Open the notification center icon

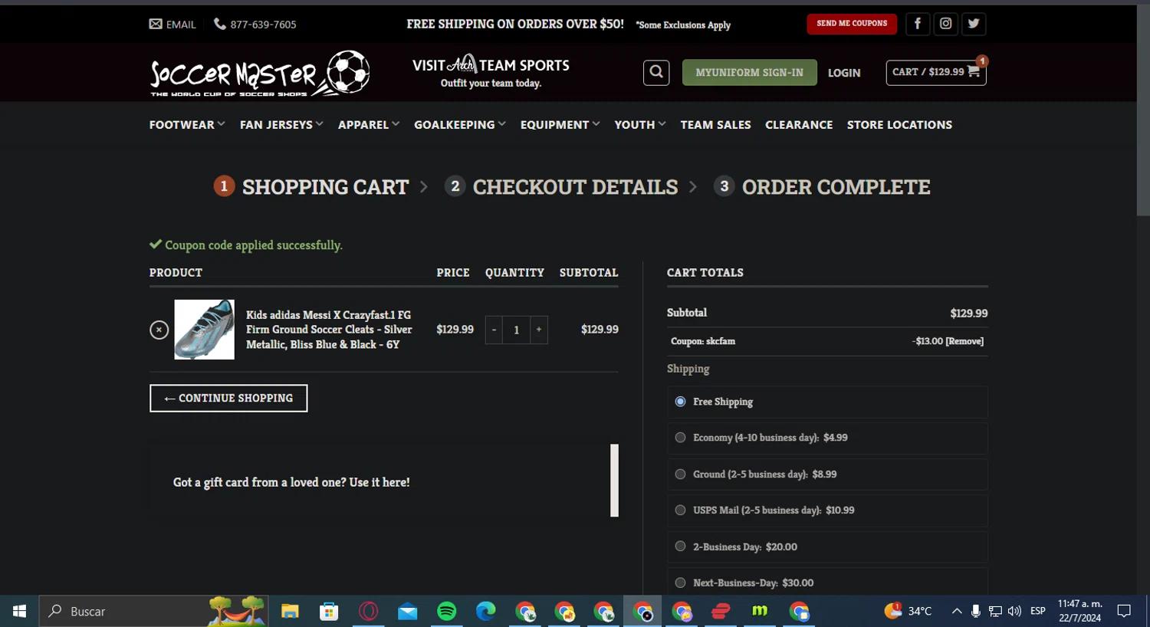pyautogui.click(x=1124, y=611)
